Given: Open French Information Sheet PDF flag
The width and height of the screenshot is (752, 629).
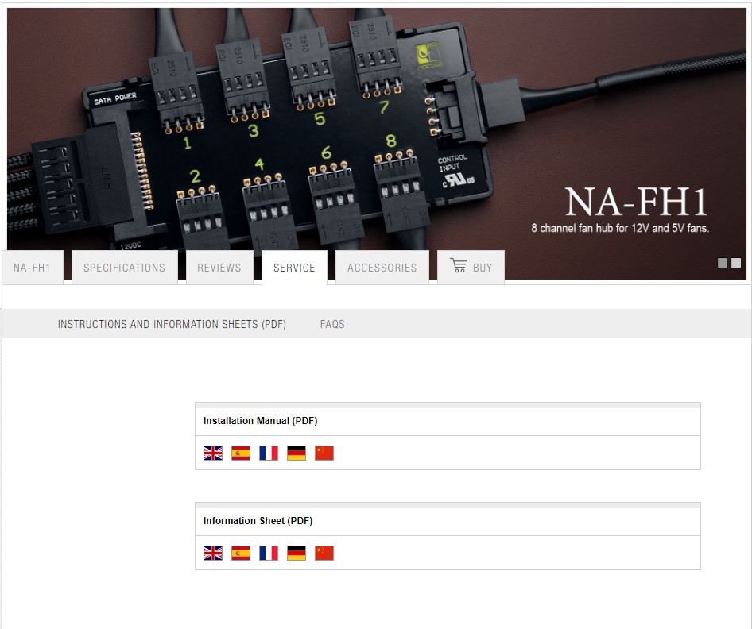Looking at the screenshot, I should [x=269, y=553].
